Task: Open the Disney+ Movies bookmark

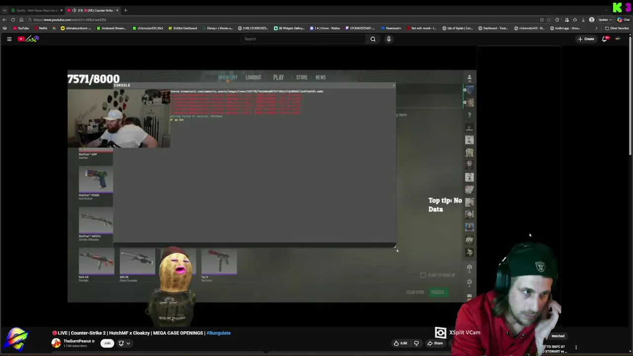Action: (x=218, y=28)
